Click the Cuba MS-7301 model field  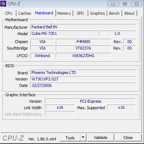tap(64, 33)
